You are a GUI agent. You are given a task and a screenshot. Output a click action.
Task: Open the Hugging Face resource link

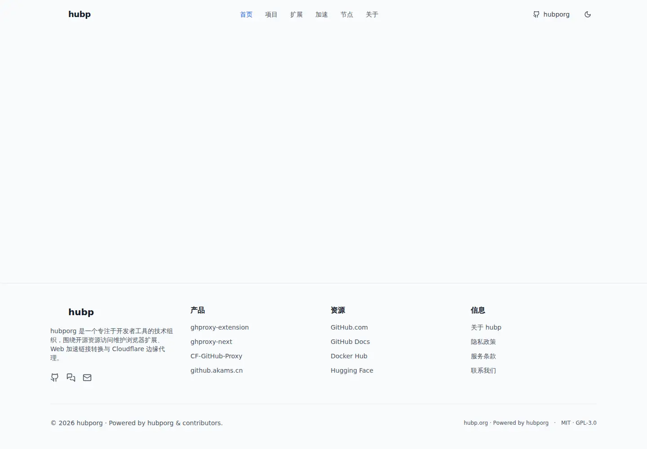click(x=352, y=370)
